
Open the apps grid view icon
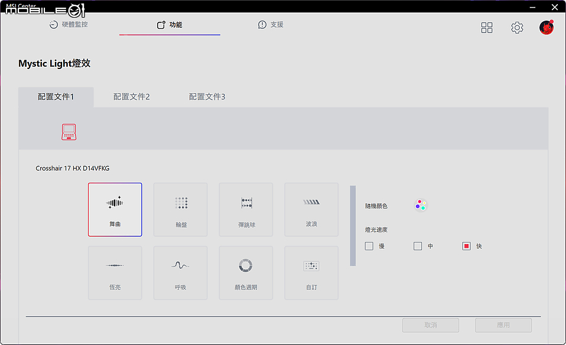487,27
